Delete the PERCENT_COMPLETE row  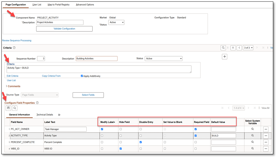coord(266,142)
